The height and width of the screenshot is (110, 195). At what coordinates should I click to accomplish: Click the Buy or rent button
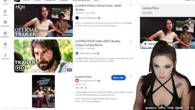point(118,78)
